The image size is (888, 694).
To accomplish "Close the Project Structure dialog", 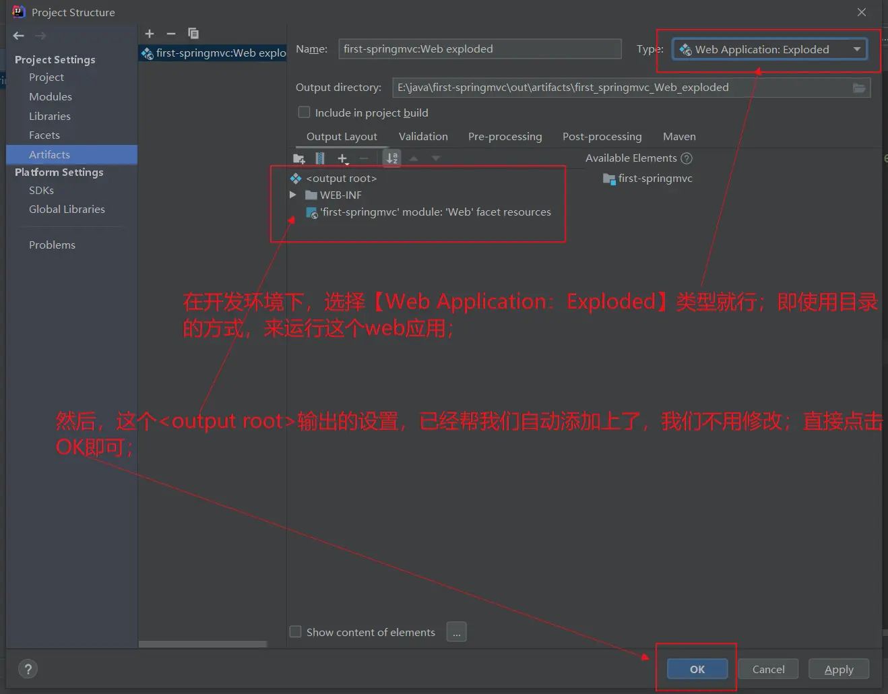I will coord(862,12).
